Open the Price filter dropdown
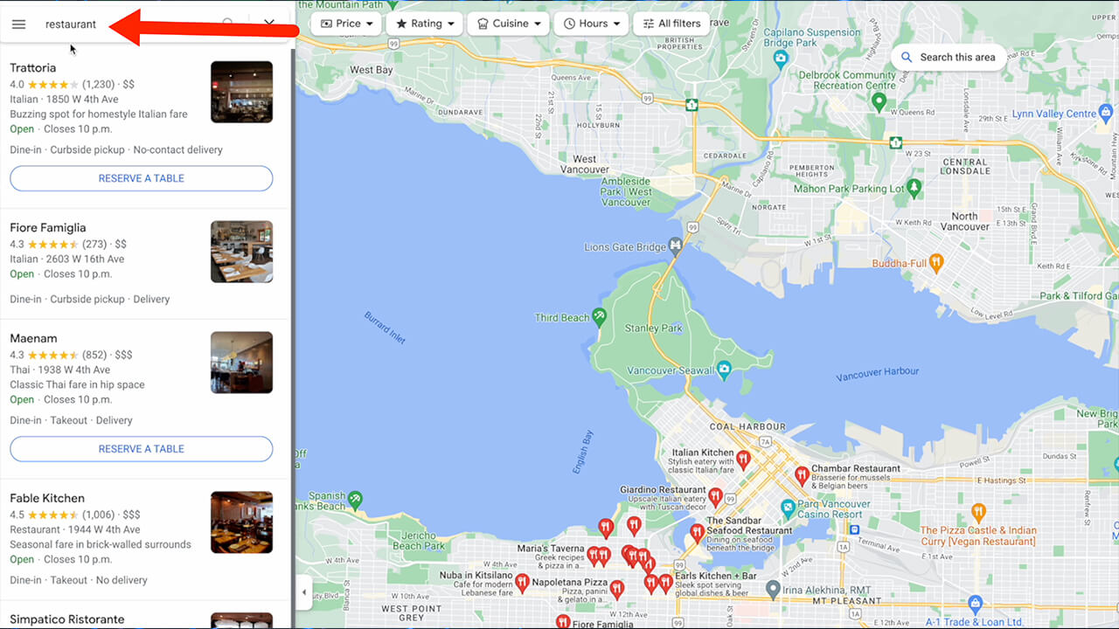Image resolution: width=1119 pixels, height=629 pixels. click(345, 24)
